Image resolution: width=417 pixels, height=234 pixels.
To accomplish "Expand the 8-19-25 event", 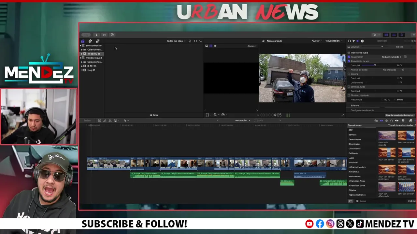I will pyautogui.click(x=82, y=66).
